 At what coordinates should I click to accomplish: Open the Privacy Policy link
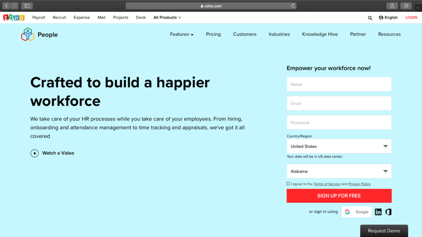click(359, 184)
